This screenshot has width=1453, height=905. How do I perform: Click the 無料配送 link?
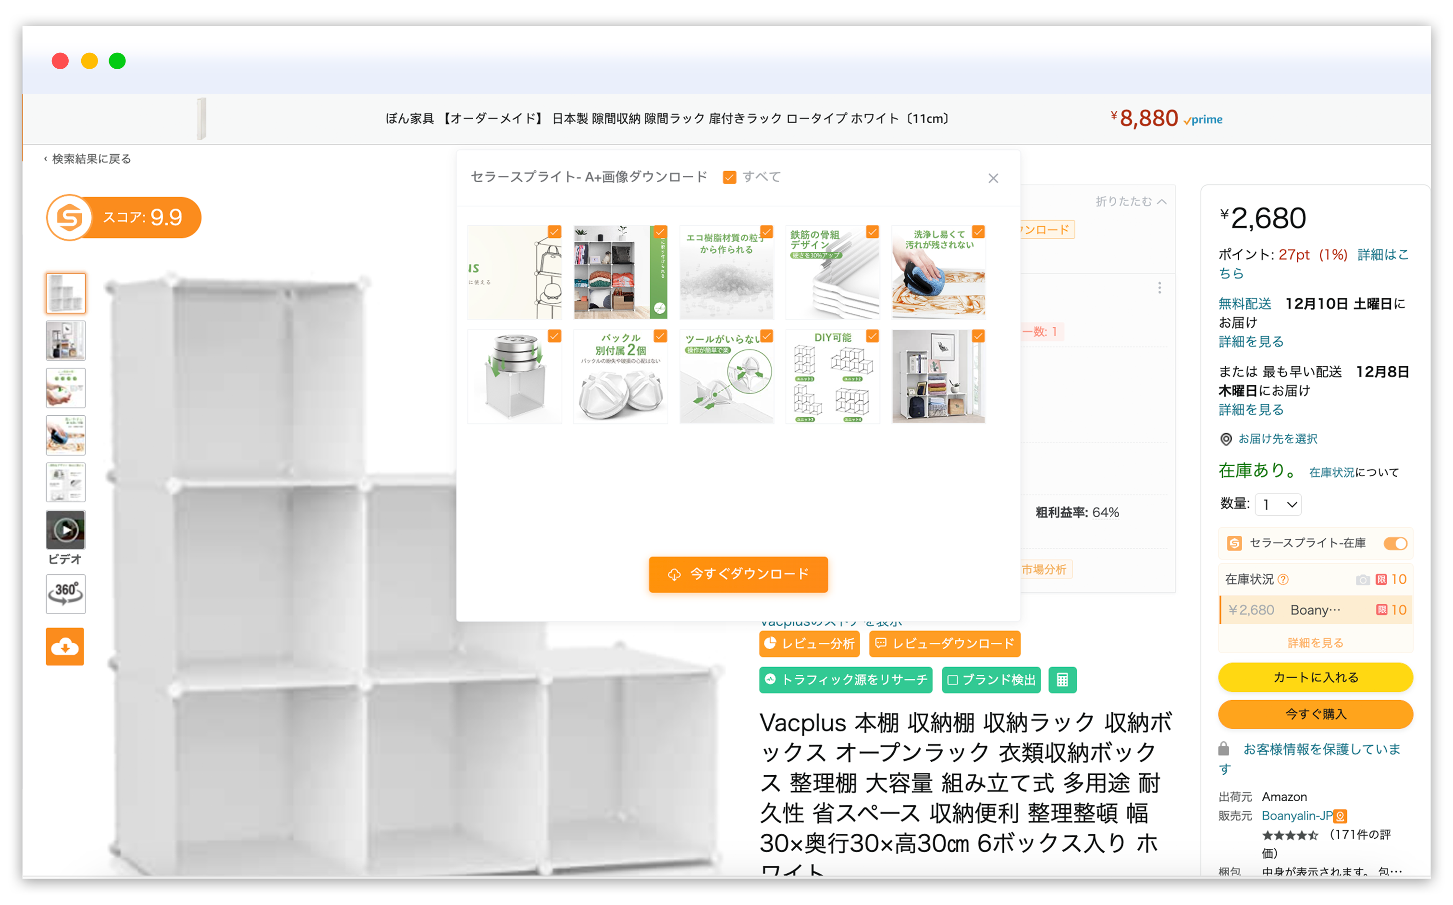[x=1245, y=304]
